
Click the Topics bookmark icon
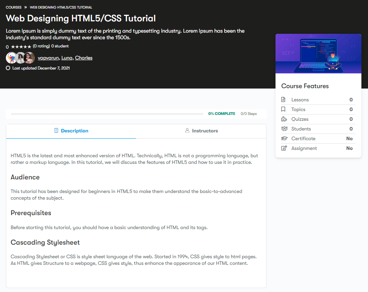(x=284, y=109)
